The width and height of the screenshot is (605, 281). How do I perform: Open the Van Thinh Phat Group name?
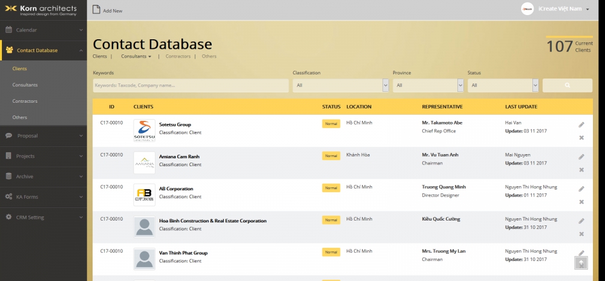coord(183,253)
